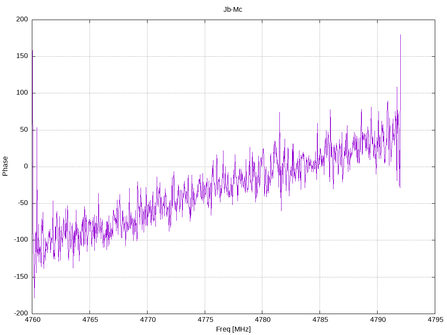Click the 150 y-axis tick label

pos(23,56)
